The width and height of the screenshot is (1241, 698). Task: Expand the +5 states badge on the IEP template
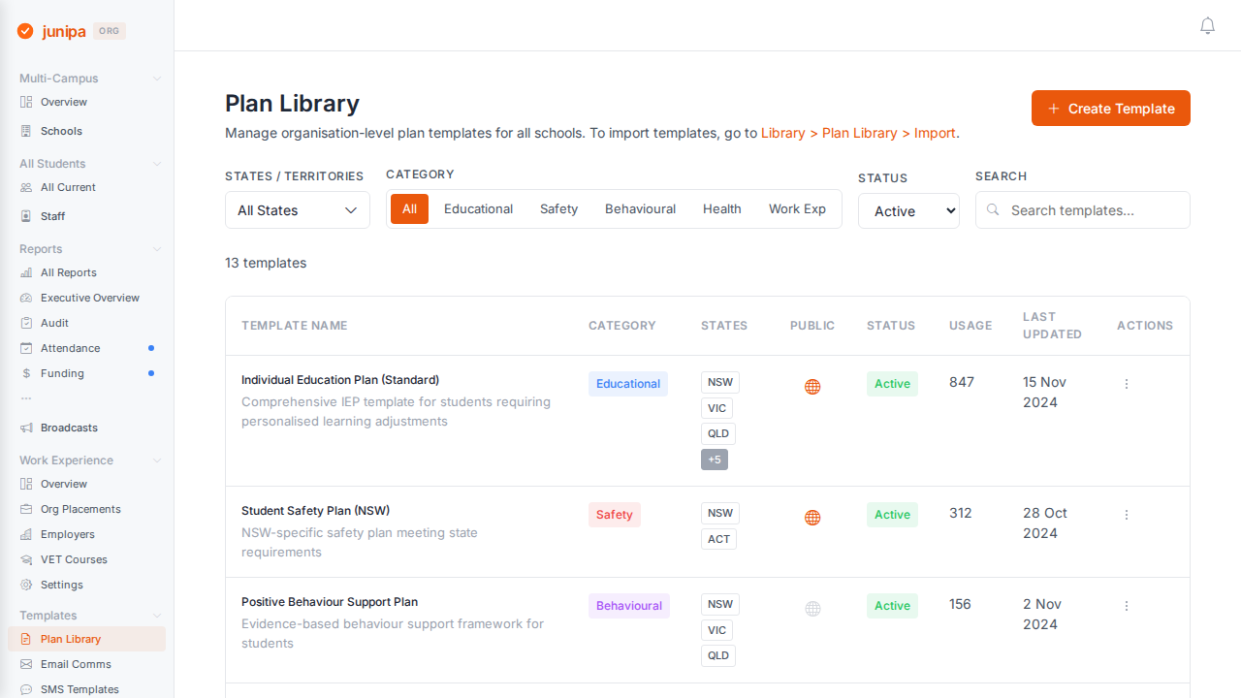coord(715,459)
